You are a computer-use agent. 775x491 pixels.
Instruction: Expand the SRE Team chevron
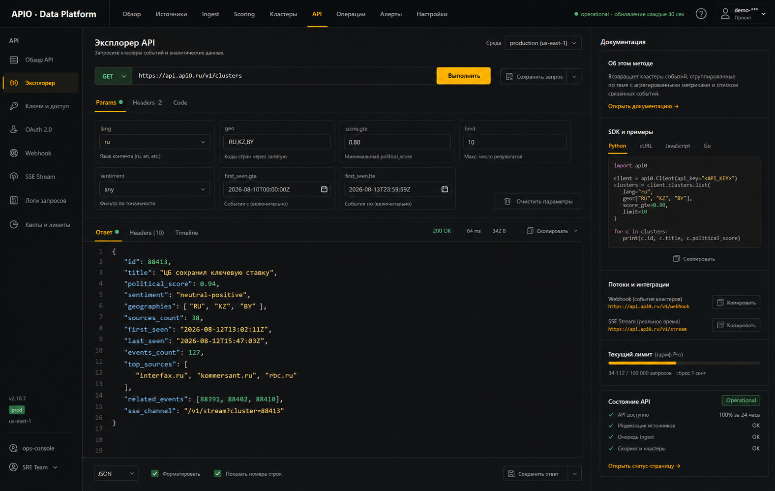click(55, 467)
